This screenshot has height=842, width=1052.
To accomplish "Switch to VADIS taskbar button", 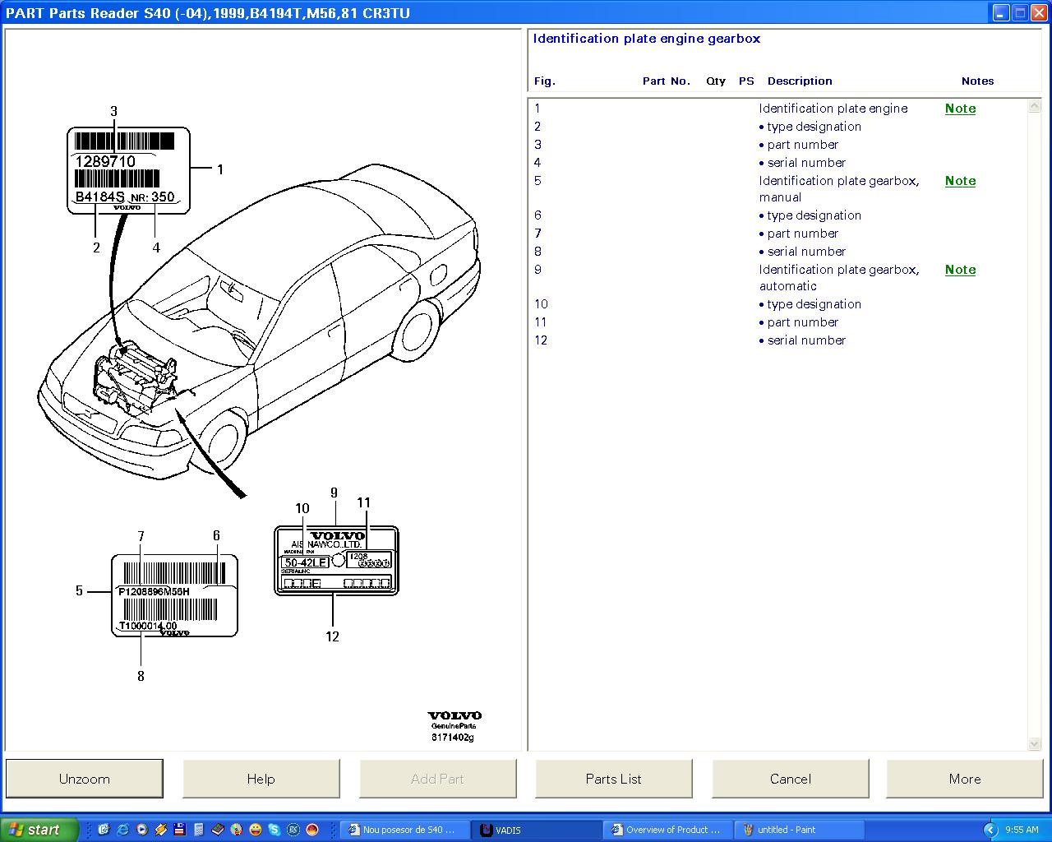I will pyautogui.click(x=538, y=830).
